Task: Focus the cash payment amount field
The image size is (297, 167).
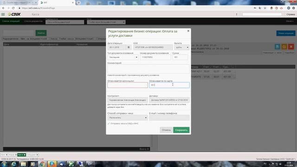Action: [128, 85]
